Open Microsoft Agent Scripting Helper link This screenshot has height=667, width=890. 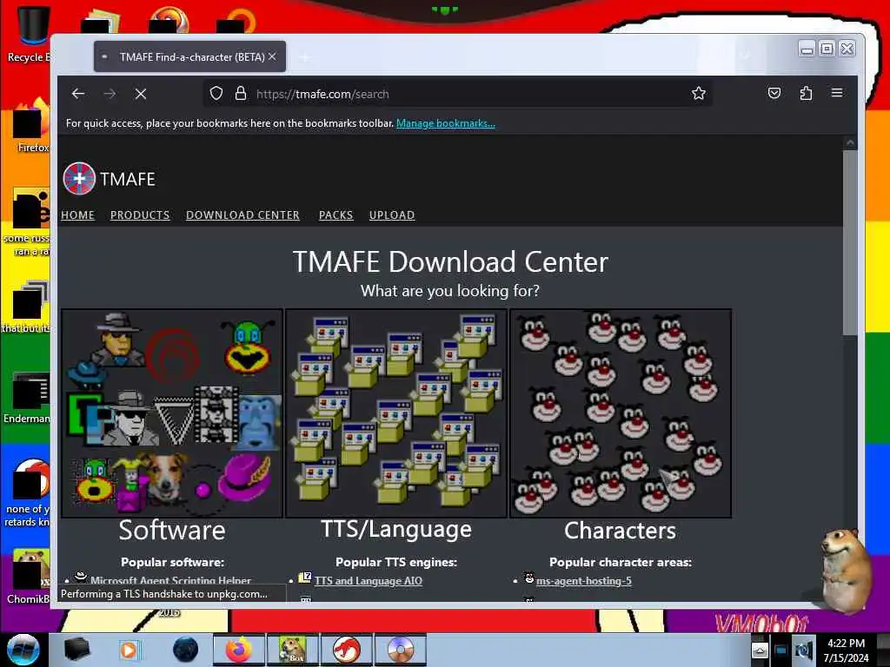(170, 580)
